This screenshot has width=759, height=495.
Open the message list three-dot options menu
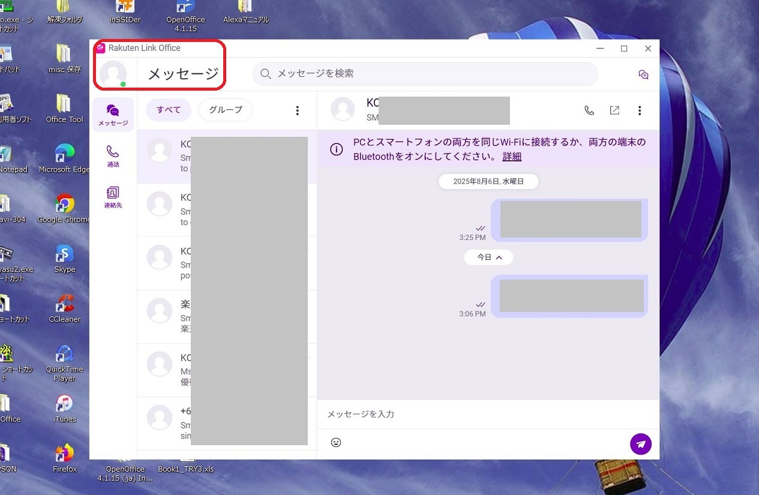coord(297,110)
